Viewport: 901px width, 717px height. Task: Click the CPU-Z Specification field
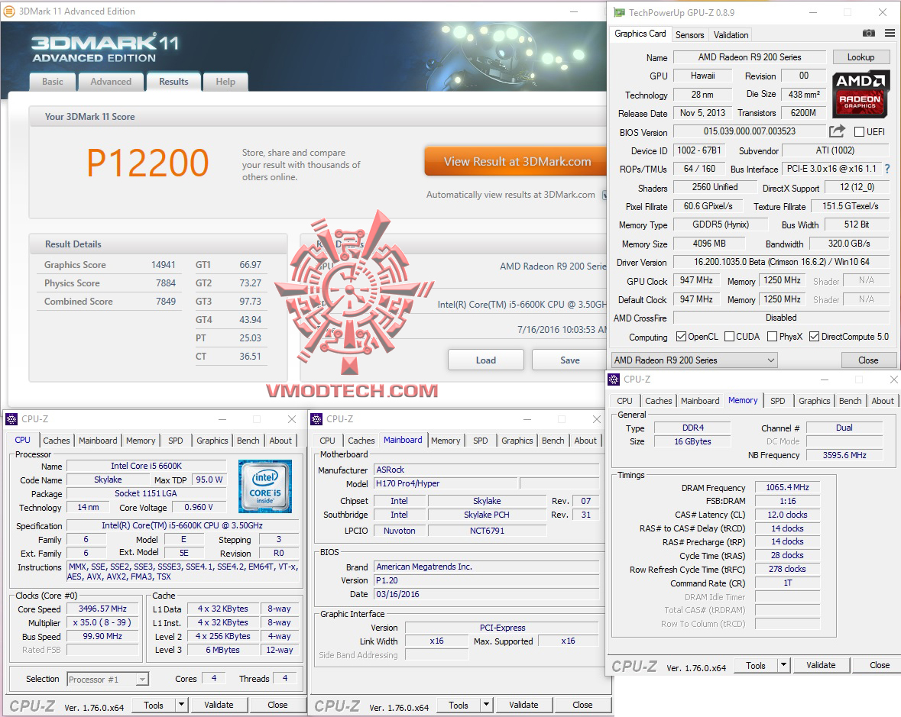click(182, 525)
